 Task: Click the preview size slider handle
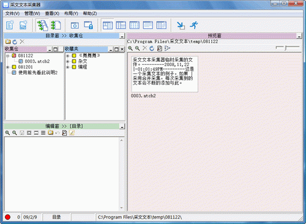tap(286, 48)
